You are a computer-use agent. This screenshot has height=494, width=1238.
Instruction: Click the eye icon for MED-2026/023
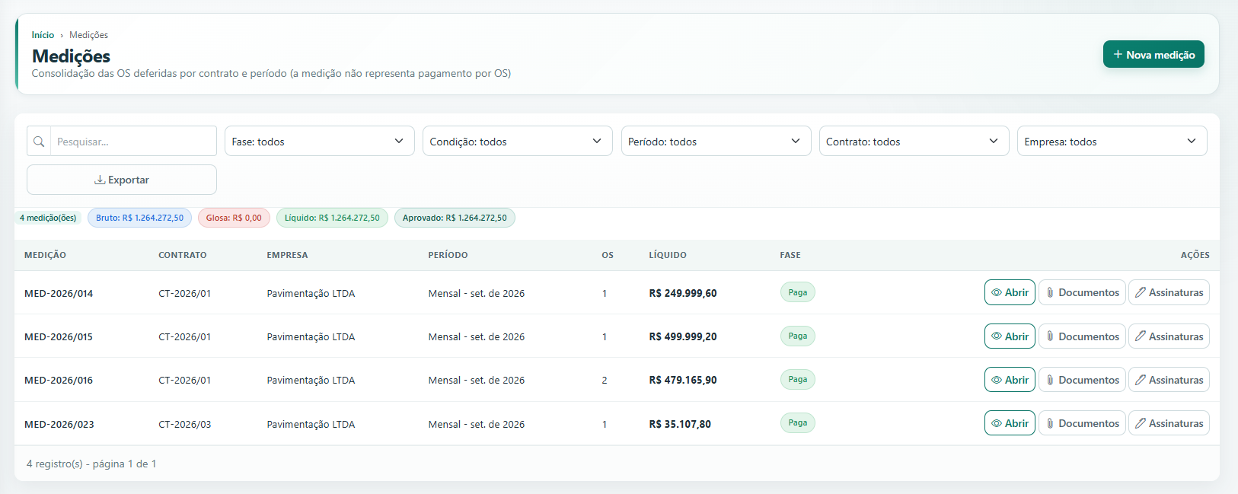[996, 423]
